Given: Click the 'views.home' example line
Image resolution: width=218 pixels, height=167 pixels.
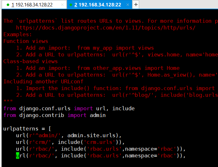Looking at the screenshot, I should 117,54.
